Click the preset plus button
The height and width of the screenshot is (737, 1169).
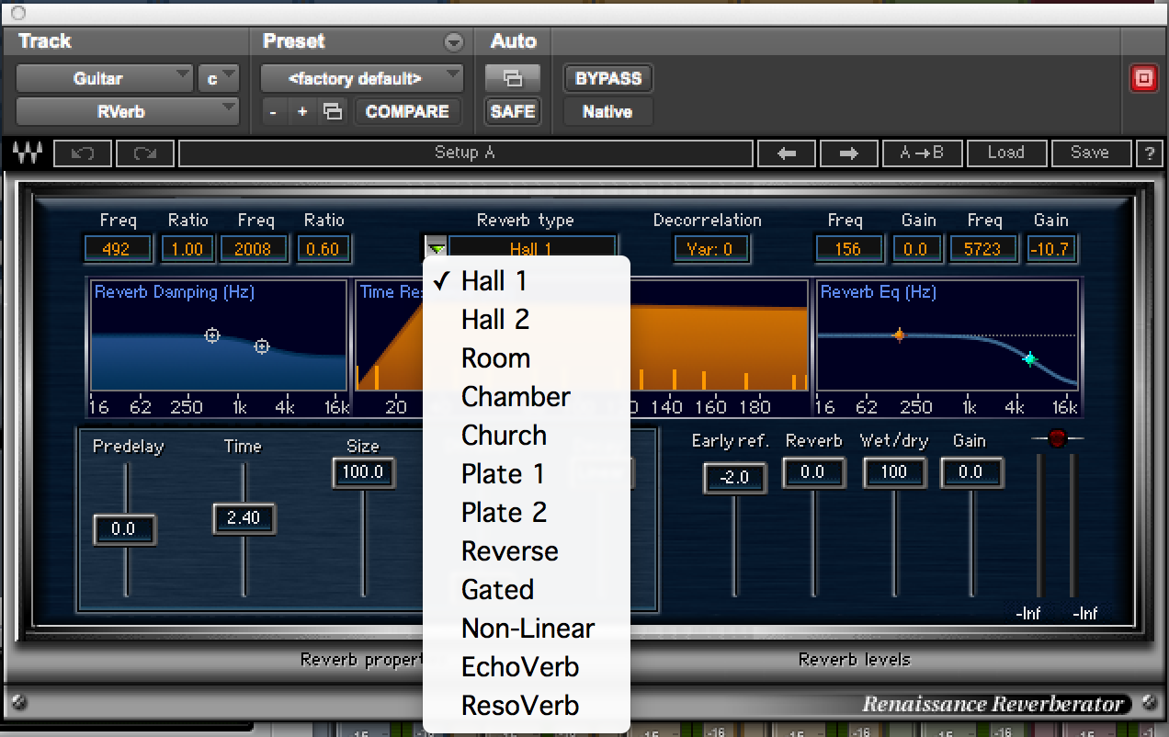pos(302,112)
